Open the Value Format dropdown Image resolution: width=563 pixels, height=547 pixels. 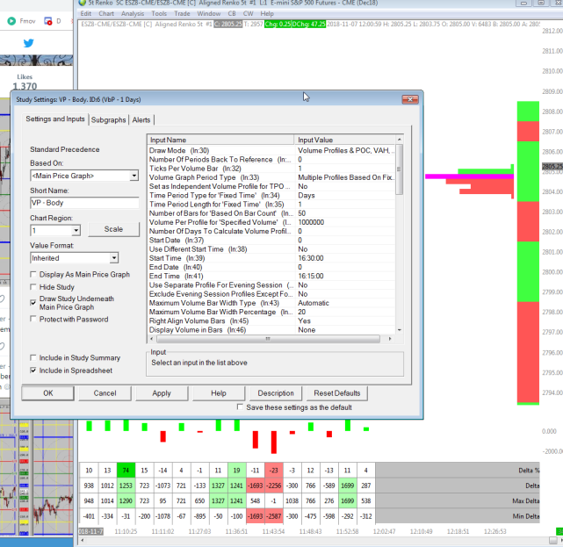coord(114,258)
